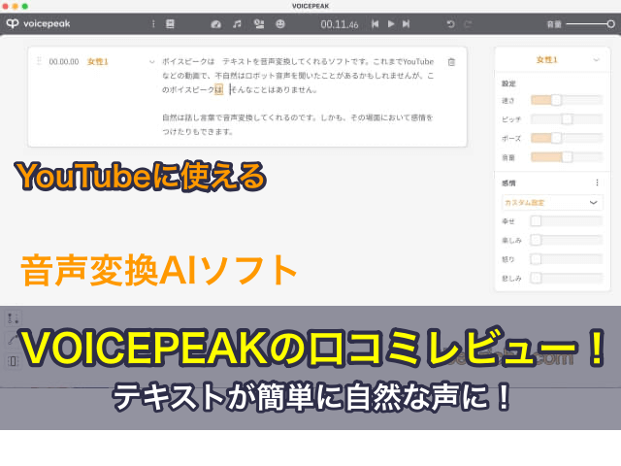Open the 感情 section three-dot menu

597,183
